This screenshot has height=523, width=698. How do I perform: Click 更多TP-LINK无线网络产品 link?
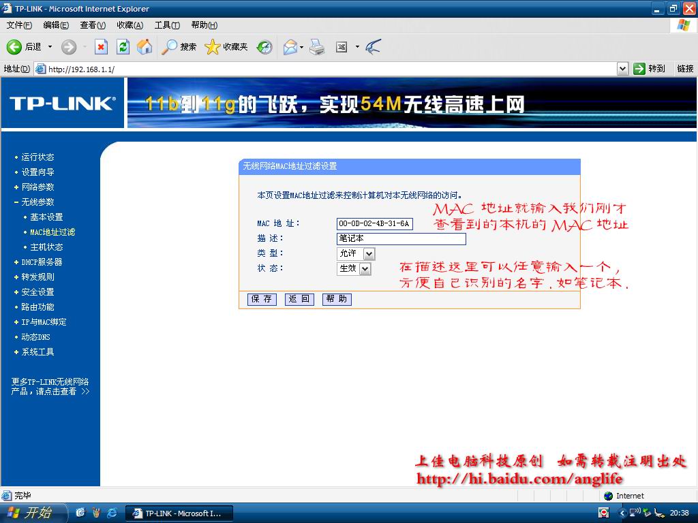pyautogui.click(x=50, y=387)
